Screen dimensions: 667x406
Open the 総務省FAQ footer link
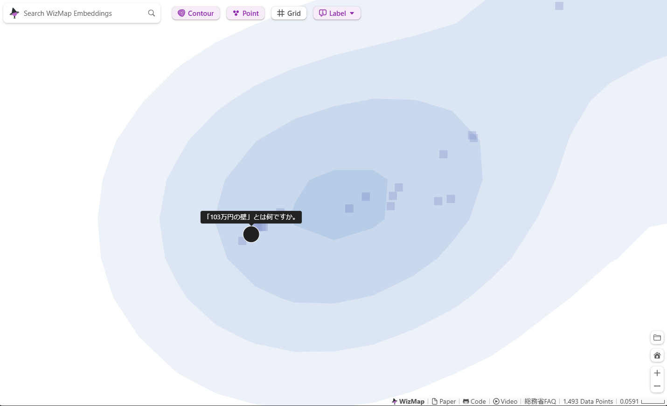(540, 401)
